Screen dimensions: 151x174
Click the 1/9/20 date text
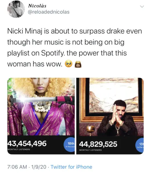point(39,167)
